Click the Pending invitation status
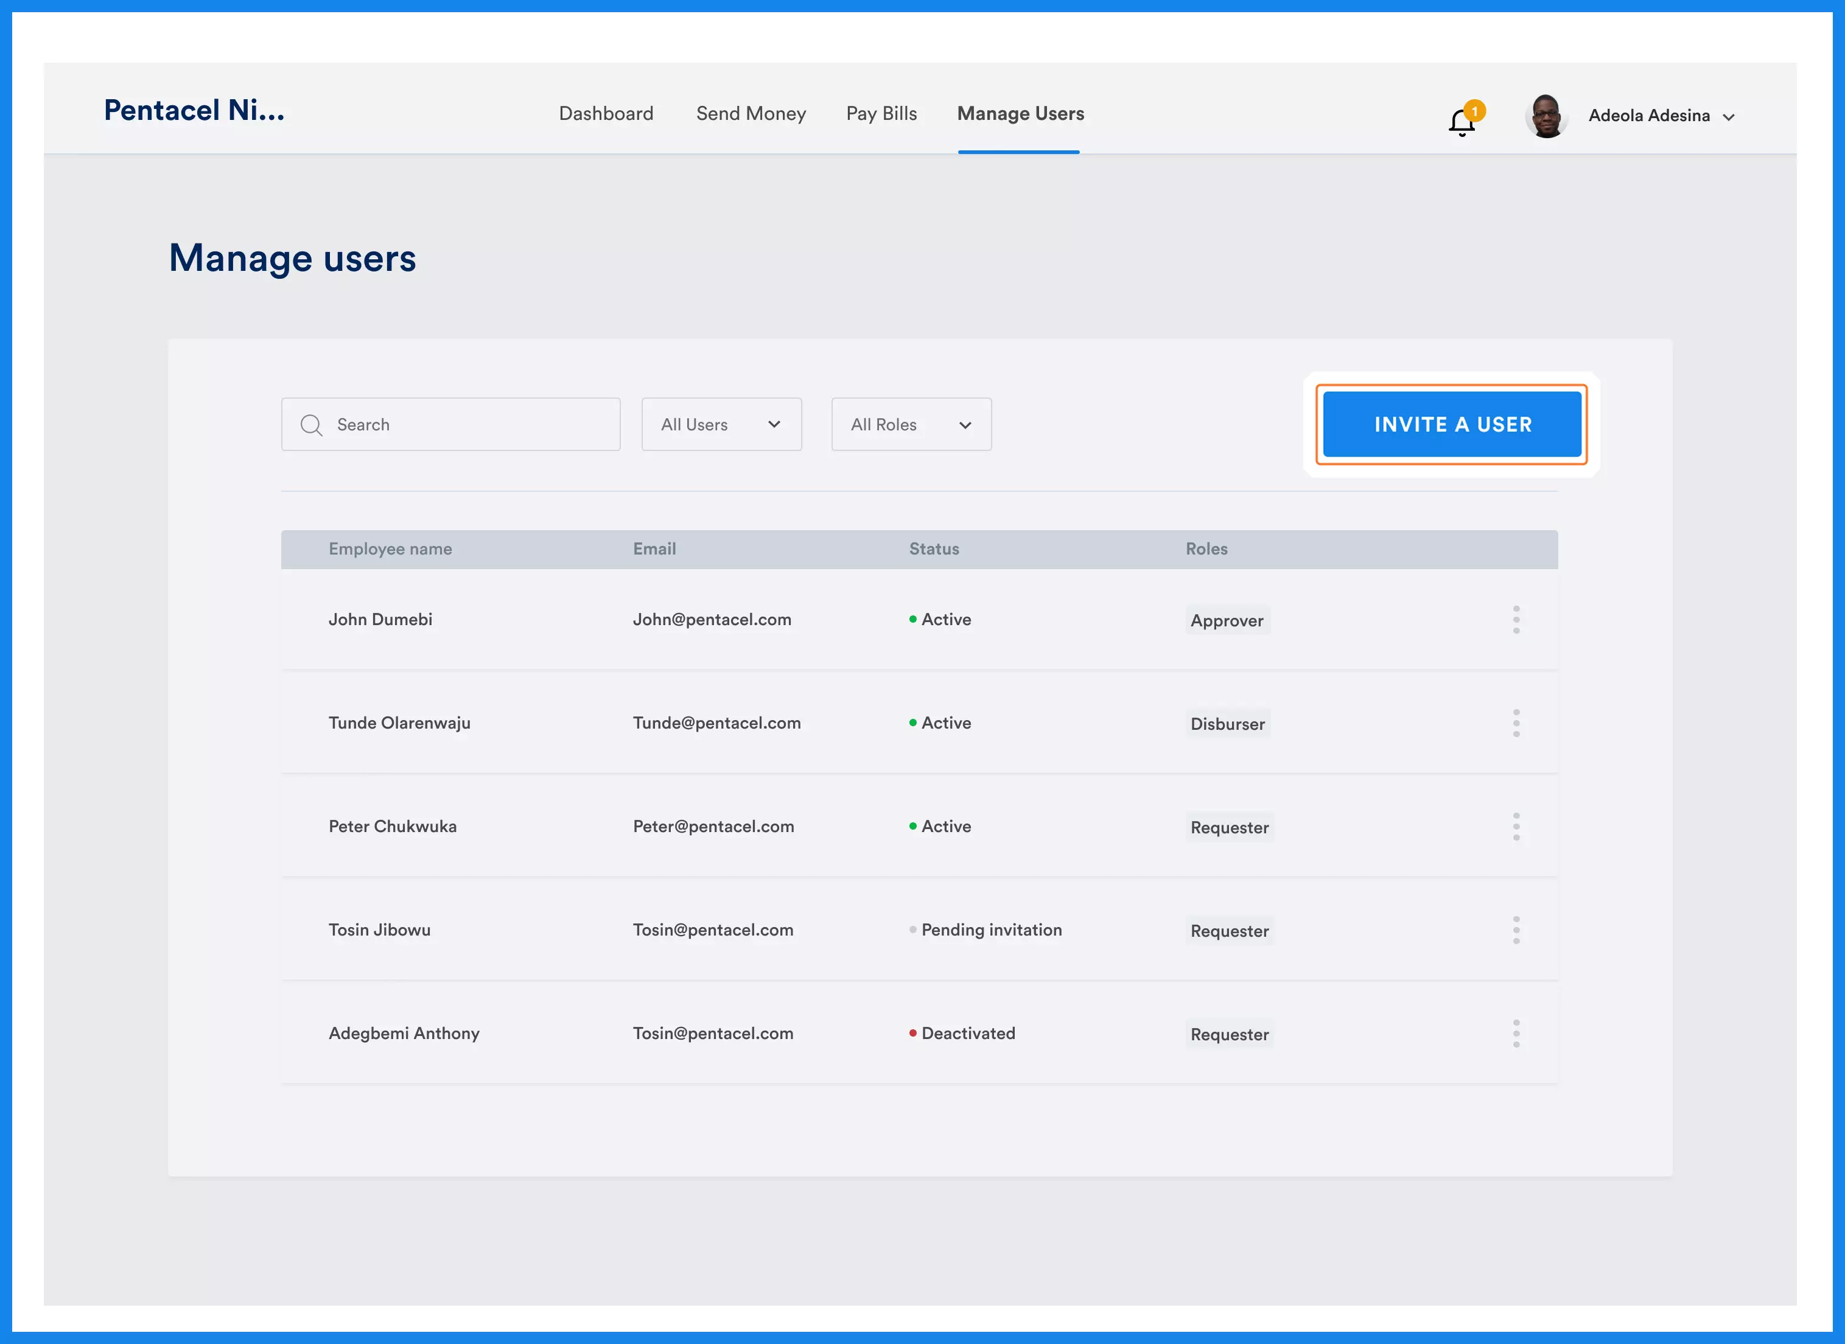 point(986,930)
